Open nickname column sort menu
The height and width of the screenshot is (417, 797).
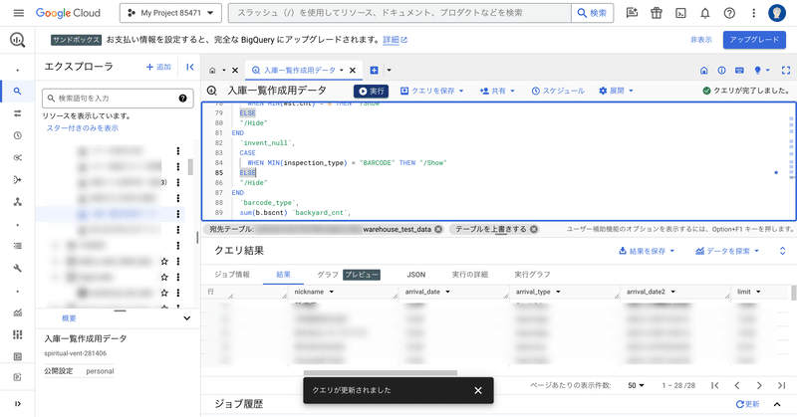click(x=332, y=292)
